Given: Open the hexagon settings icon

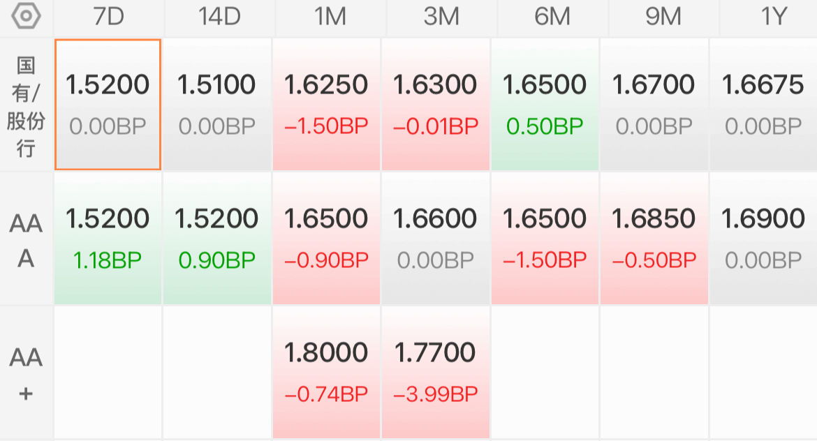Looking at the screenshot, I should tap(26, 16).
